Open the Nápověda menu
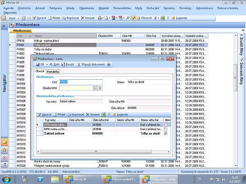 coord(10,13)
